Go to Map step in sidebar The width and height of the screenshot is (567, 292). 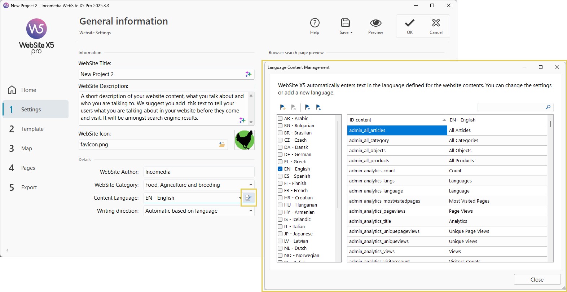click(35, 148)
